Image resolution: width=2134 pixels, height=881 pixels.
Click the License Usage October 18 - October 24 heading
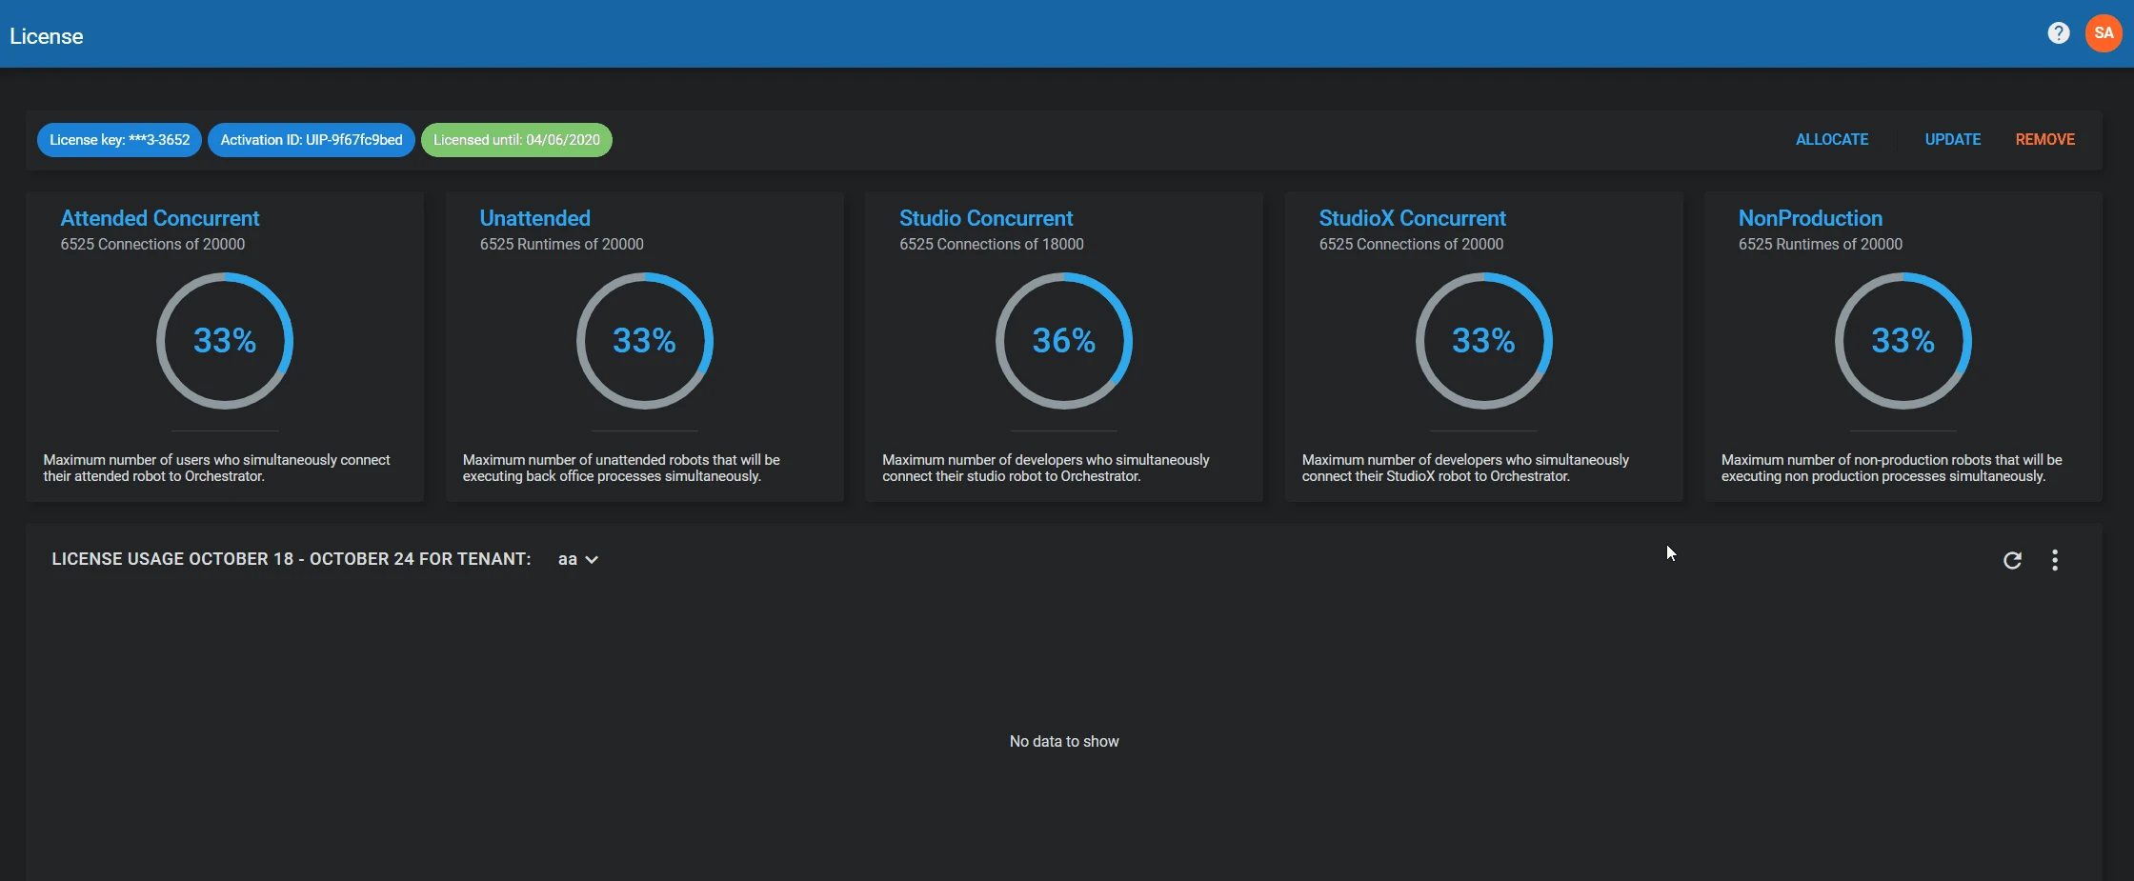(292, 559)
